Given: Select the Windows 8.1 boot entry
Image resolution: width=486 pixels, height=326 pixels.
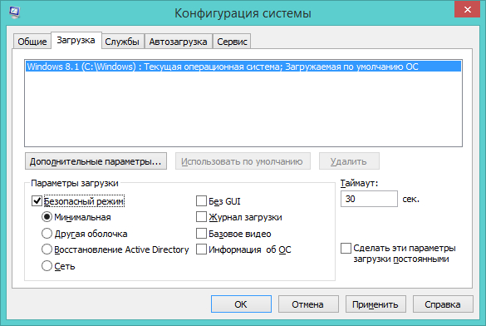Looking at the screenshot, I should (x=243, y=67).
